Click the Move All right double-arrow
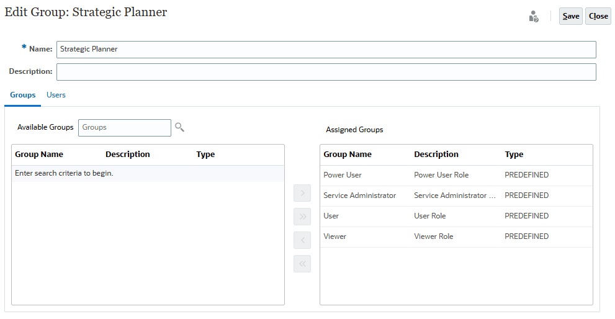The image size is (615, 319). [302, 217]
